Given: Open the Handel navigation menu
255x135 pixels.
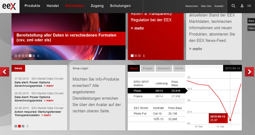Looking at the screenshot, I should click(x=53, y=6).
